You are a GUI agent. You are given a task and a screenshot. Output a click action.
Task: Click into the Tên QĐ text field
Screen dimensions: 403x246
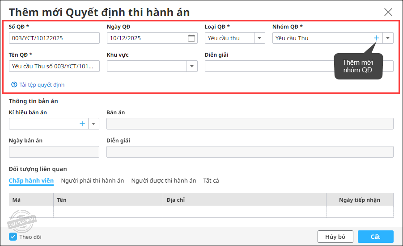tap(54, 66)
